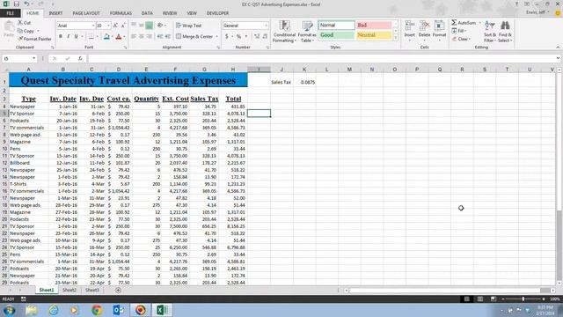Apply fill color with paint bucket icon
This screenshot has height=317, width=563.
pos(106,36)
